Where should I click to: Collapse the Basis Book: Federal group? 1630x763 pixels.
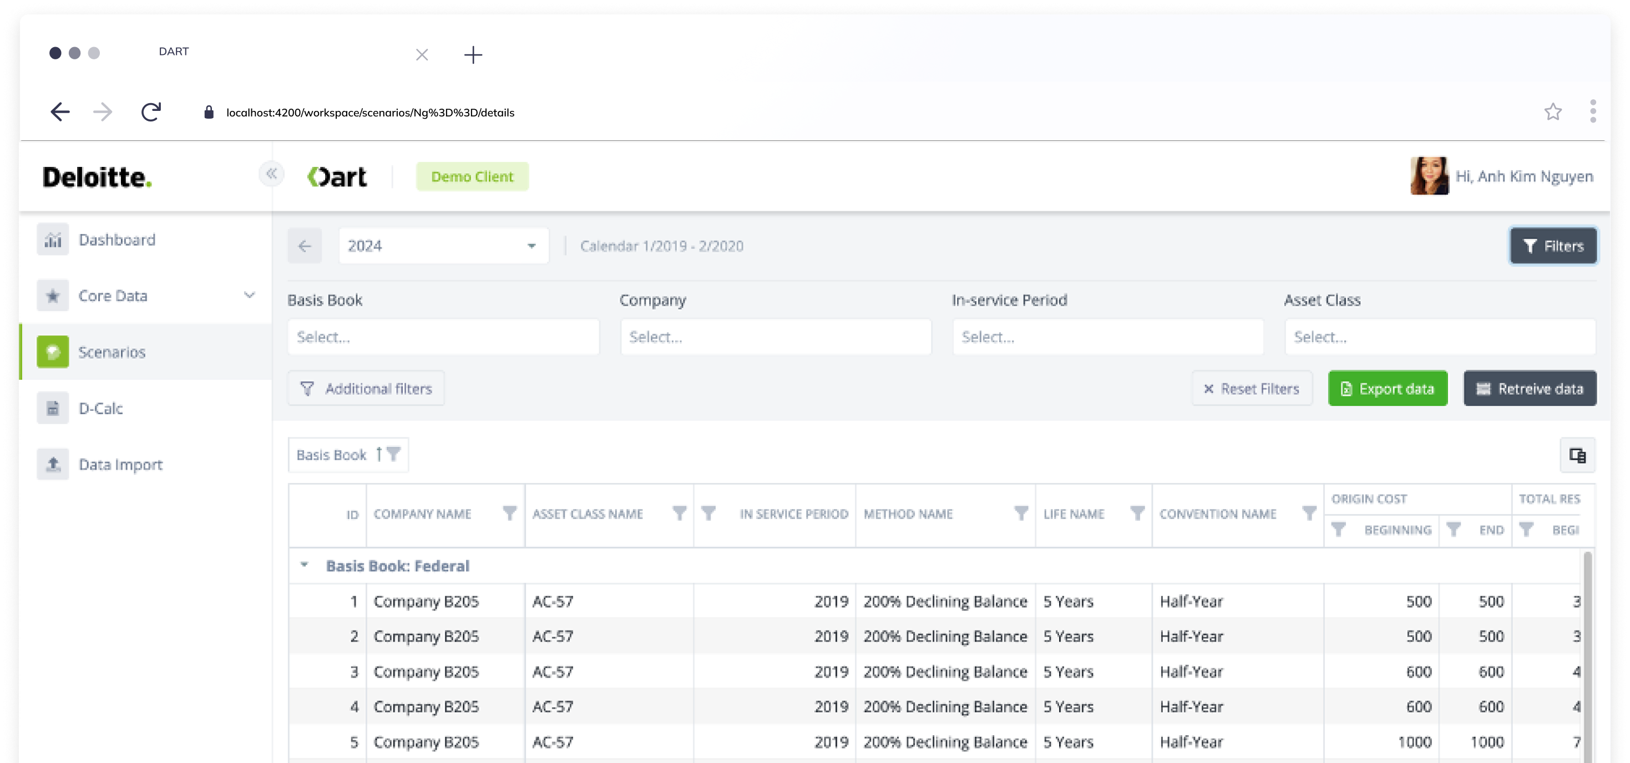[x=305, y=565]
